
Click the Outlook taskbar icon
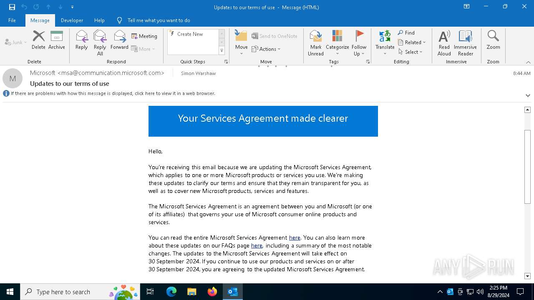click(x=233, y=292)
